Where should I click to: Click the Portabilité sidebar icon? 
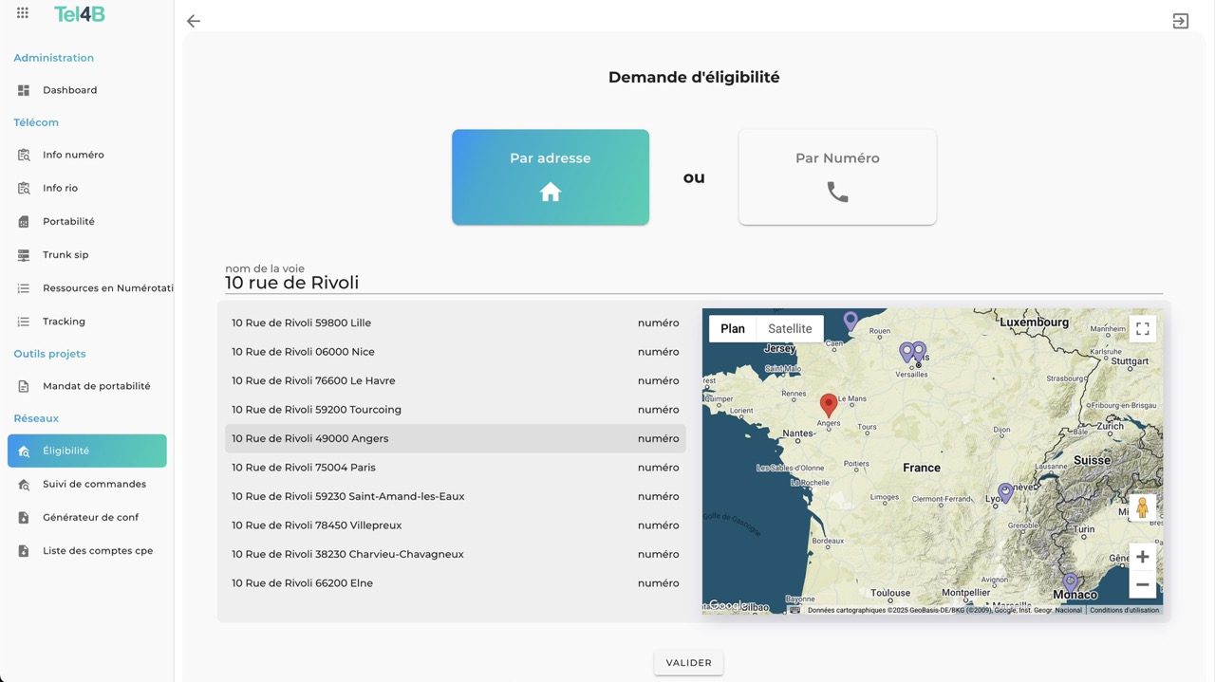(24, 222)
